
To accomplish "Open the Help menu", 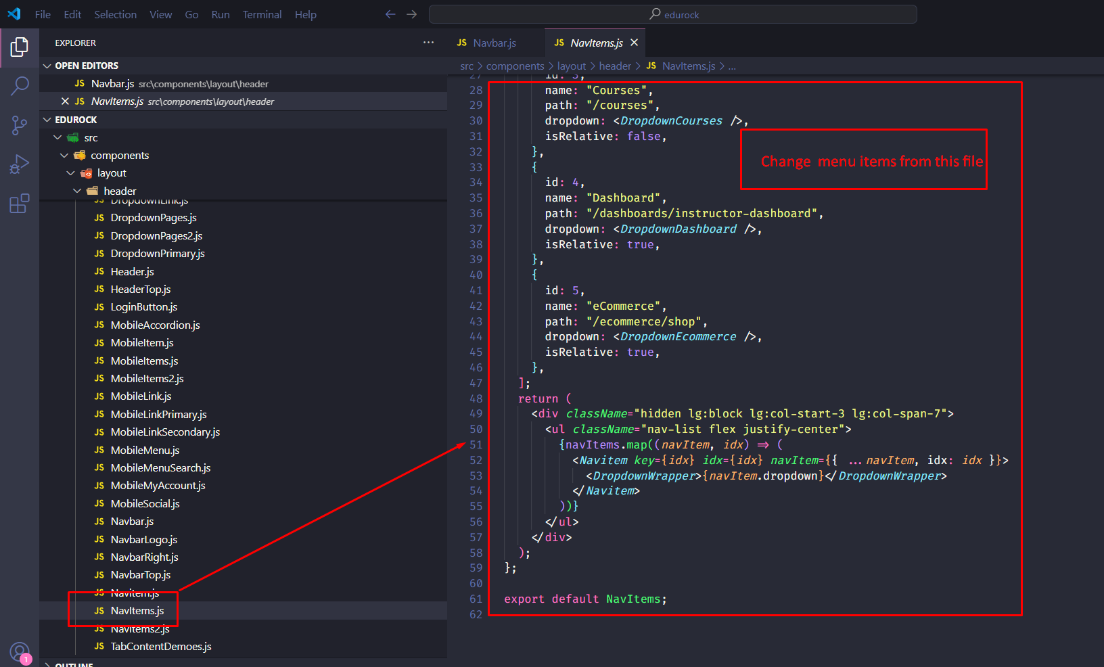I will point(305,14).
